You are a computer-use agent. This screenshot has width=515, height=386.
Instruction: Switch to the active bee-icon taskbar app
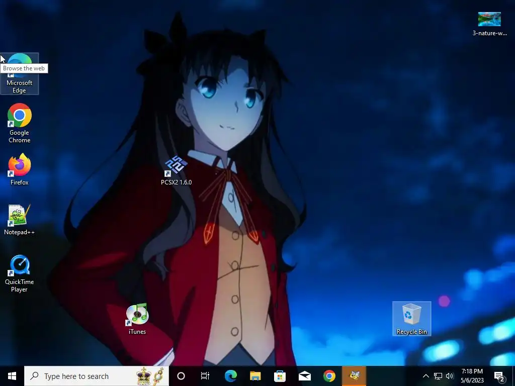pyautogui.click(x=354, y=376)
